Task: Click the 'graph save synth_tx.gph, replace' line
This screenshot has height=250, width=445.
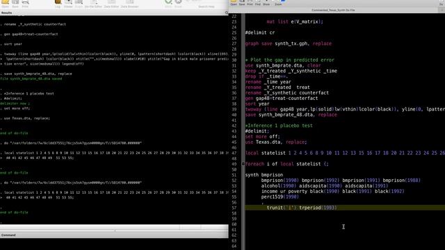Action: [x=289, y=44]
